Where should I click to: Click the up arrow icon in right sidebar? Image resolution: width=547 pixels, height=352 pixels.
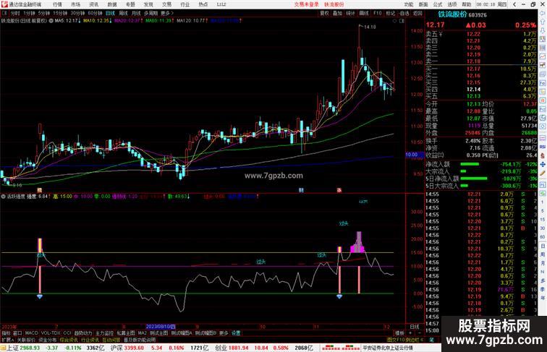[x=543, y=22]
